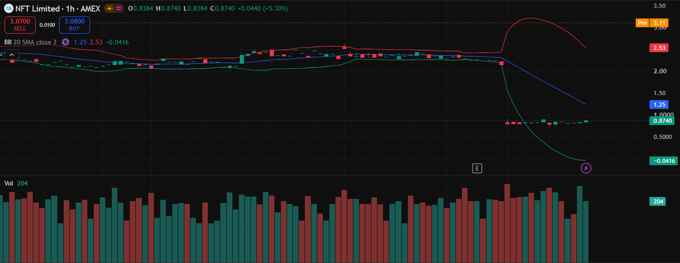Click the E earnings marker on the time axis
Screen dimensions: 680x263
(x=478, y=168)
